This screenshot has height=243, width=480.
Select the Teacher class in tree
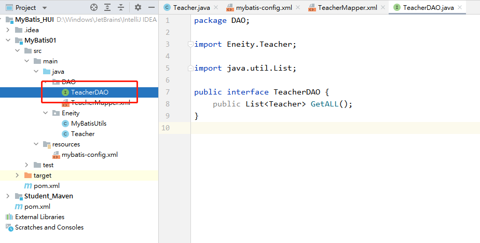[x=83, y=134]
